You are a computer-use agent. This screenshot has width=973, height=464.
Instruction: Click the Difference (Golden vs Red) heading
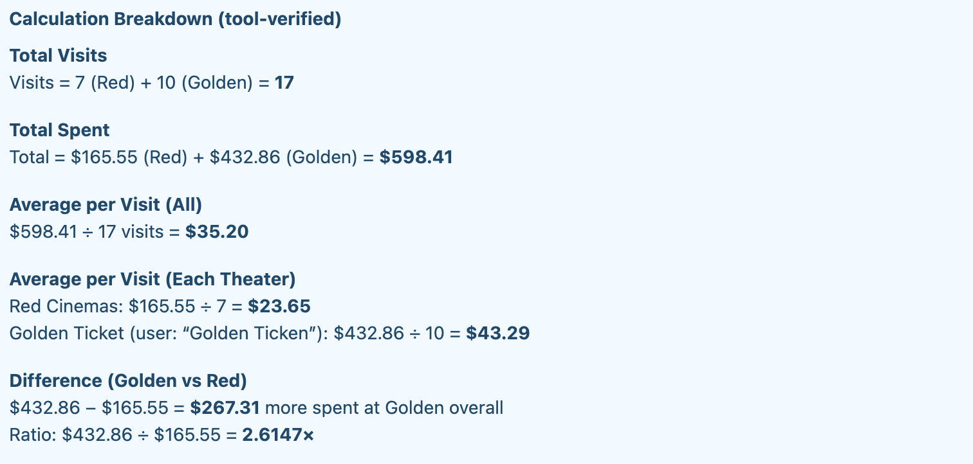128,381
